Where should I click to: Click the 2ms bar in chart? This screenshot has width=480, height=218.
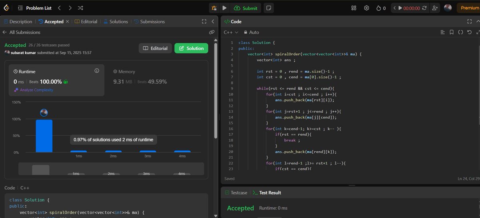[113, 151]
